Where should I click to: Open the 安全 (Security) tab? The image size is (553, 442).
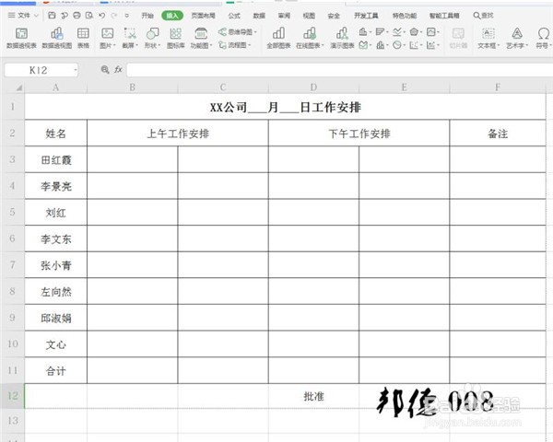(334, 16)
